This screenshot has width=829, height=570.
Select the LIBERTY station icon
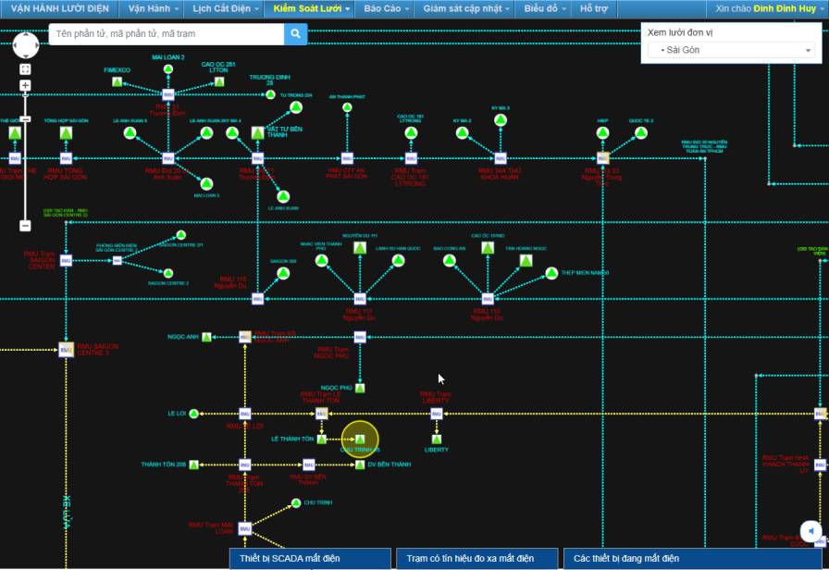(436, 439)
